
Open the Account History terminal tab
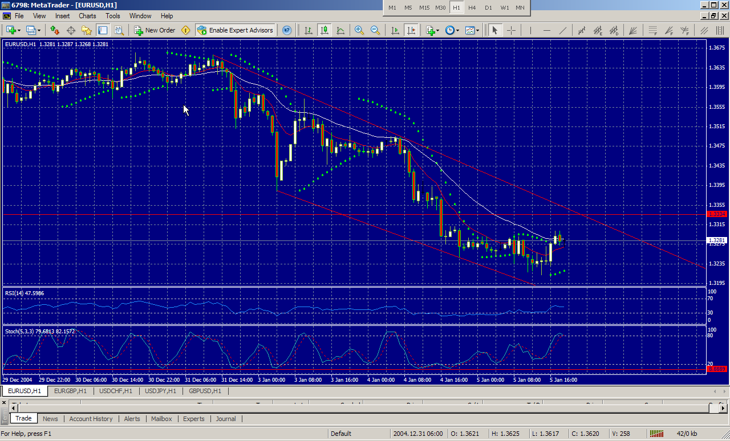click(x=91, y=419)
